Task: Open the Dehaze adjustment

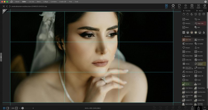Action: click(x=186, y=64)
